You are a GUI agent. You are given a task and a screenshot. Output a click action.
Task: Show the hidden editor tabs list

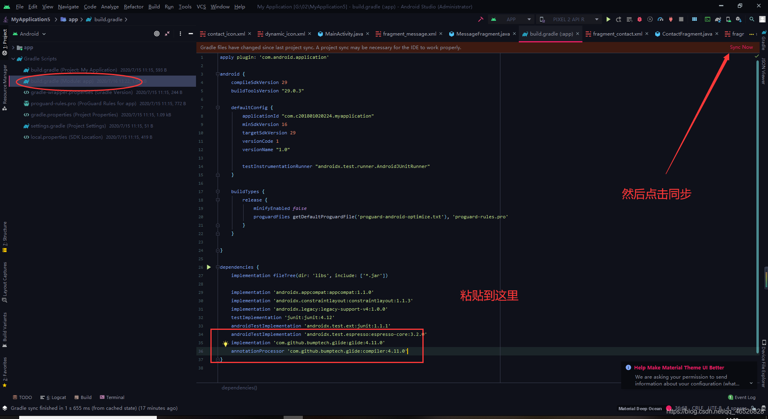coord(753,34)
